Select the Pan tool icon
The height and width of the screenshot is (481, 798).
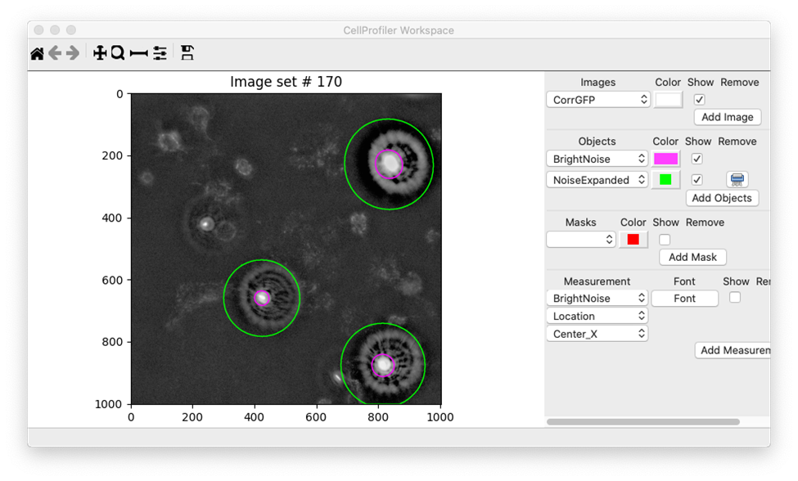click(x=100, y=53)
